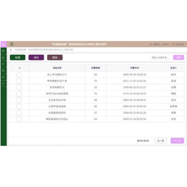Open the bottom sidebar circular icon
This screenshot has width=187, height=187.
3,84
